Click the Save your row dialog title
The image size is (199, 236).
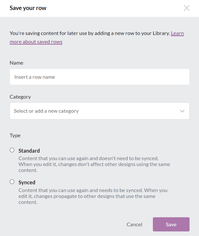[28, 8]
